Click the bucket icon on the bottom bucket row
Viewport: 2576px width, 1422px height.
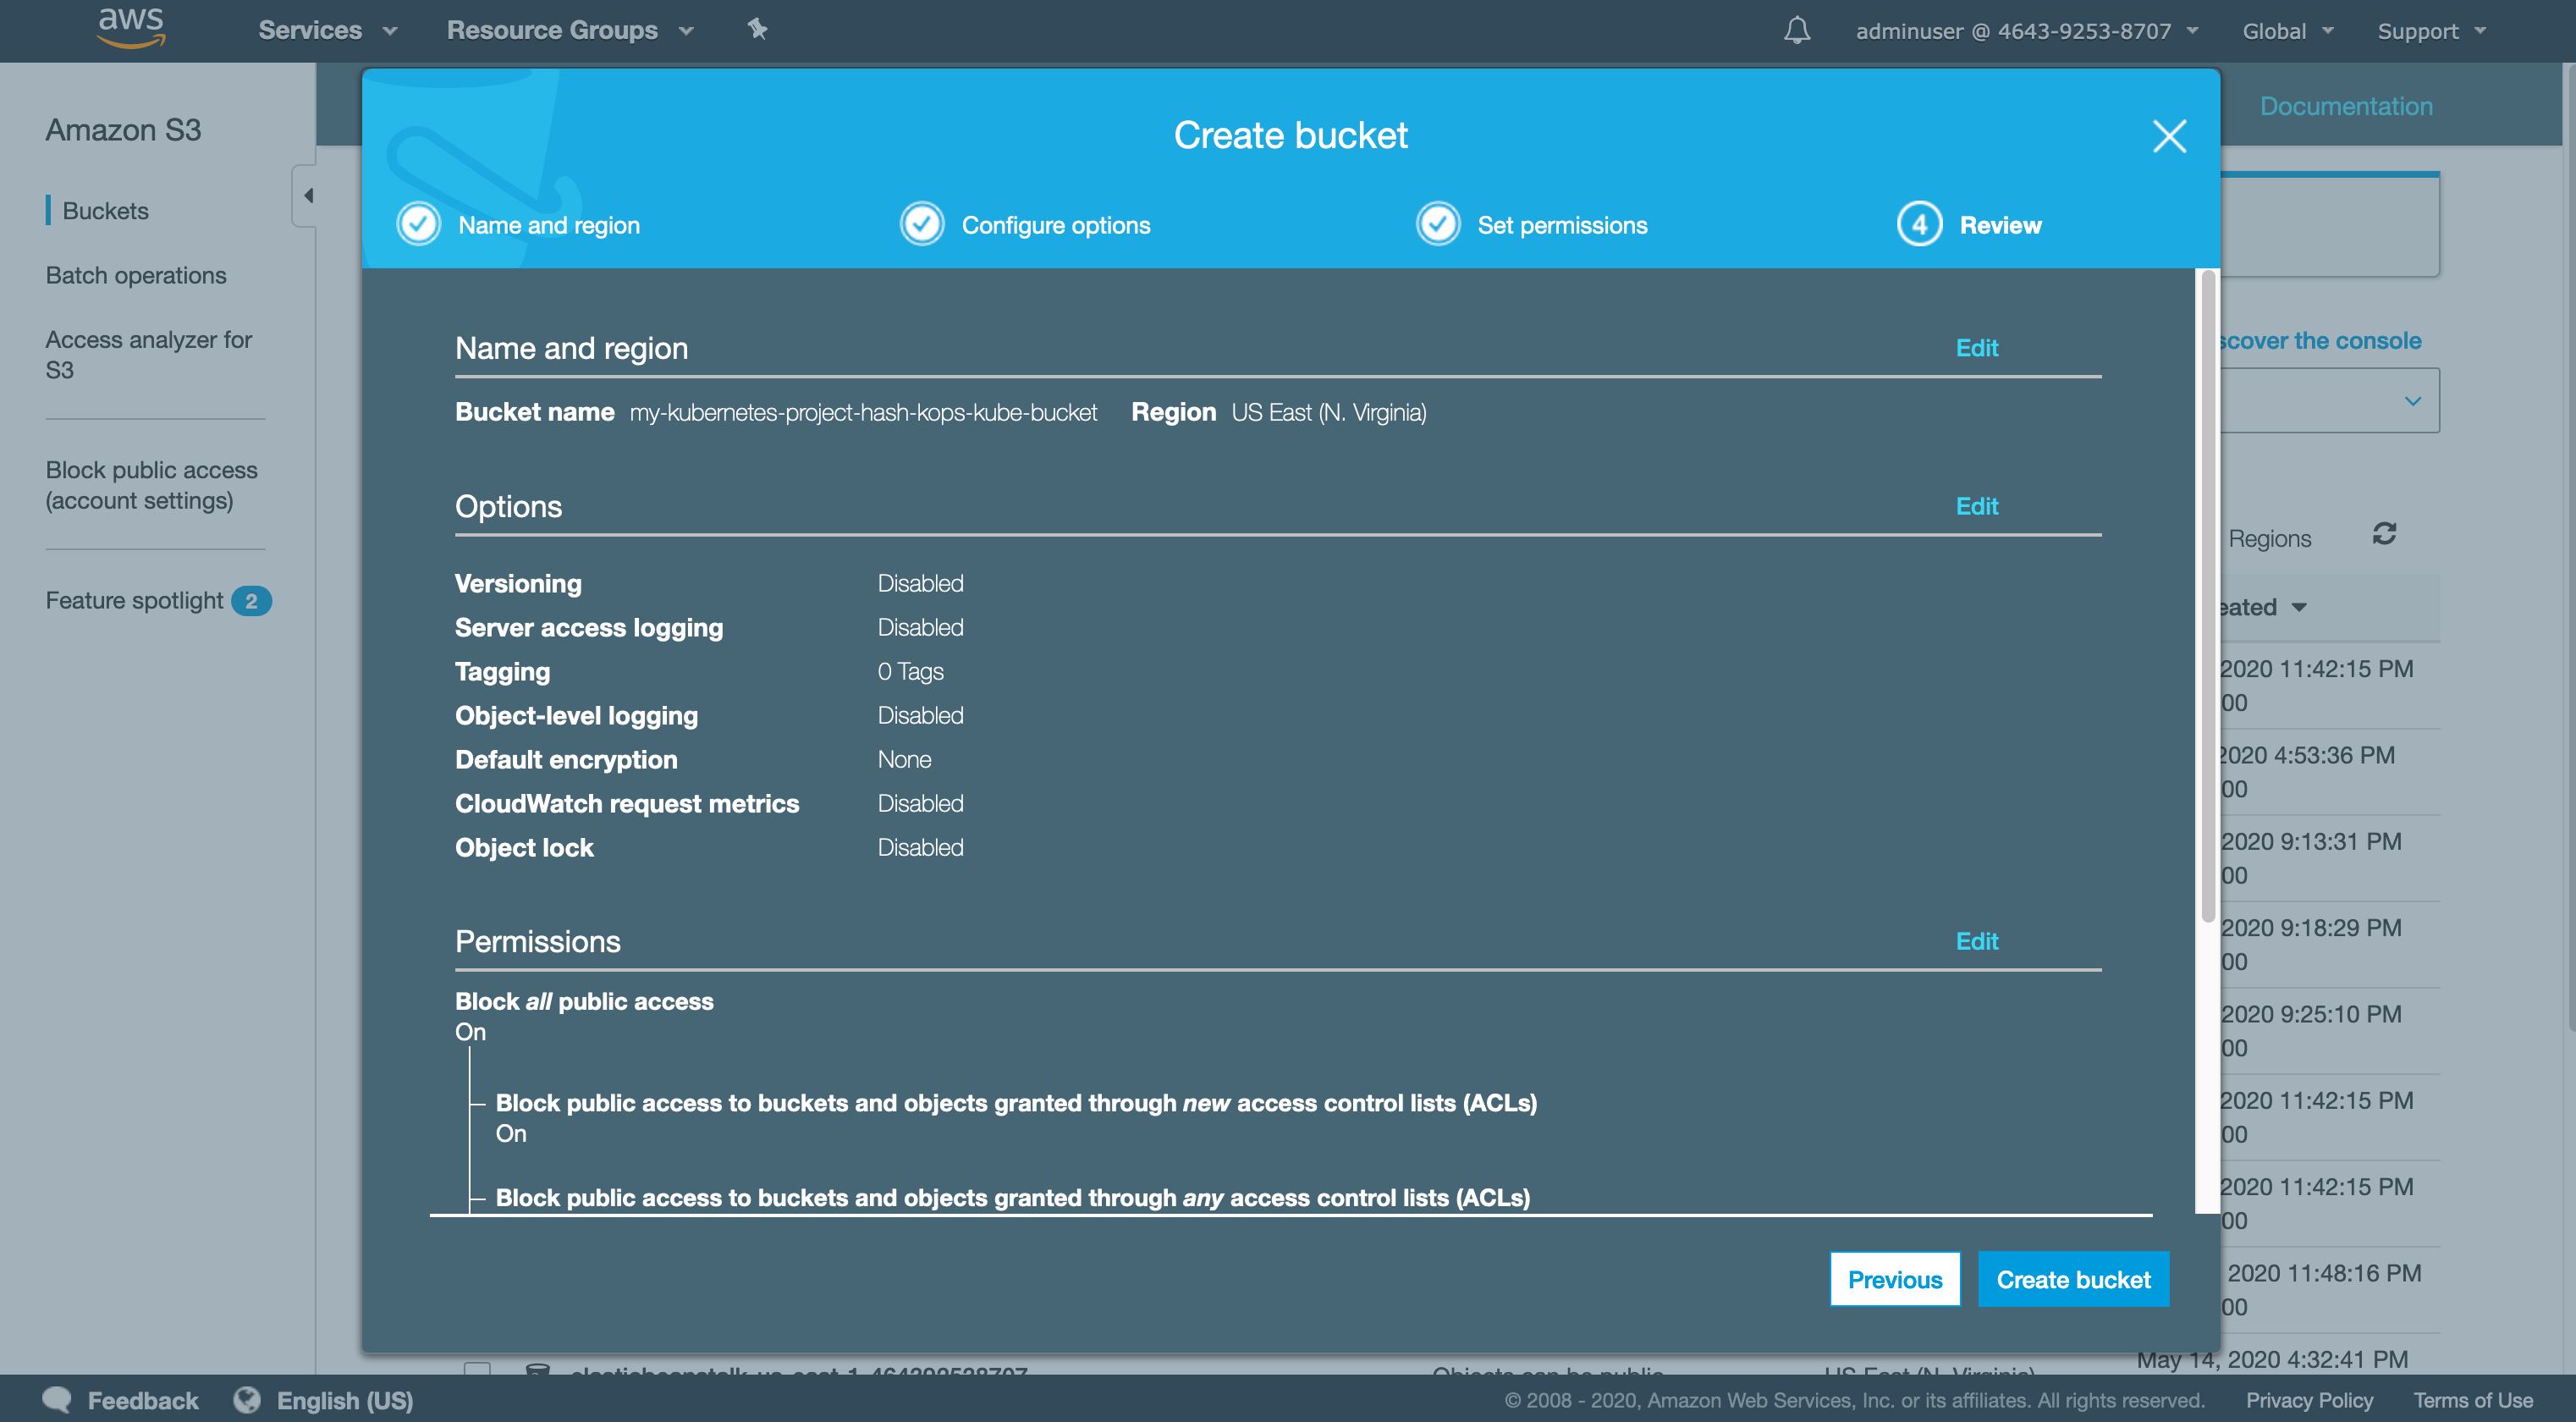(x=539, y=1372)
